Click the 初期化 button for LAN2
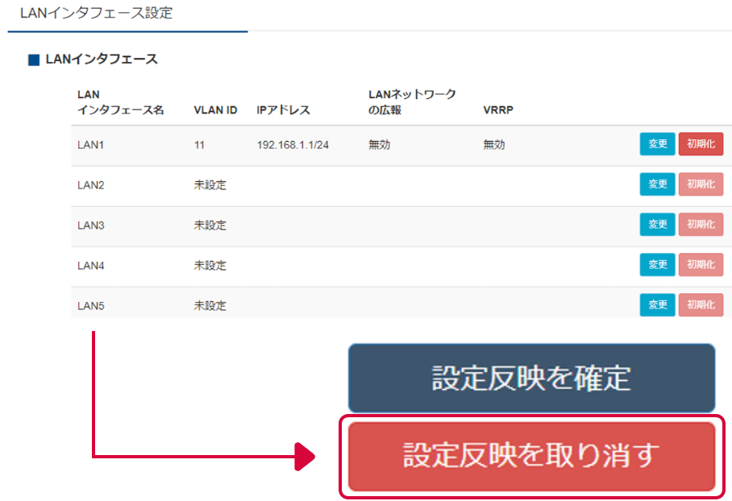 coord(701,184)
